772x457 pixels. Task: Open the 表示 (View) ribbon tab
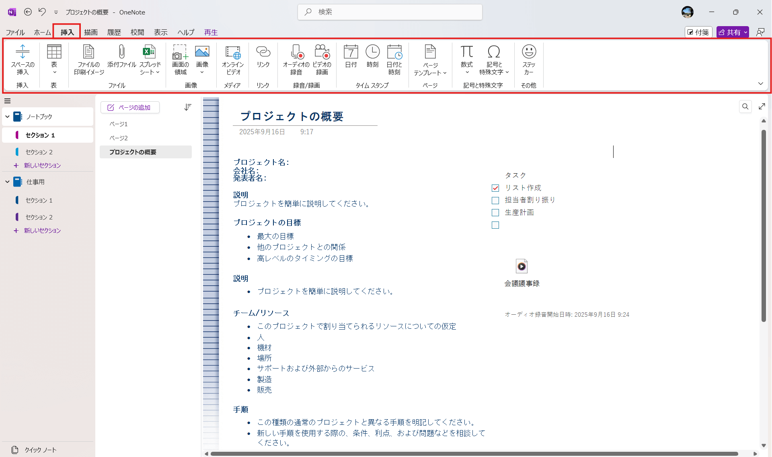pyautogui.click(x=160, y=32)
